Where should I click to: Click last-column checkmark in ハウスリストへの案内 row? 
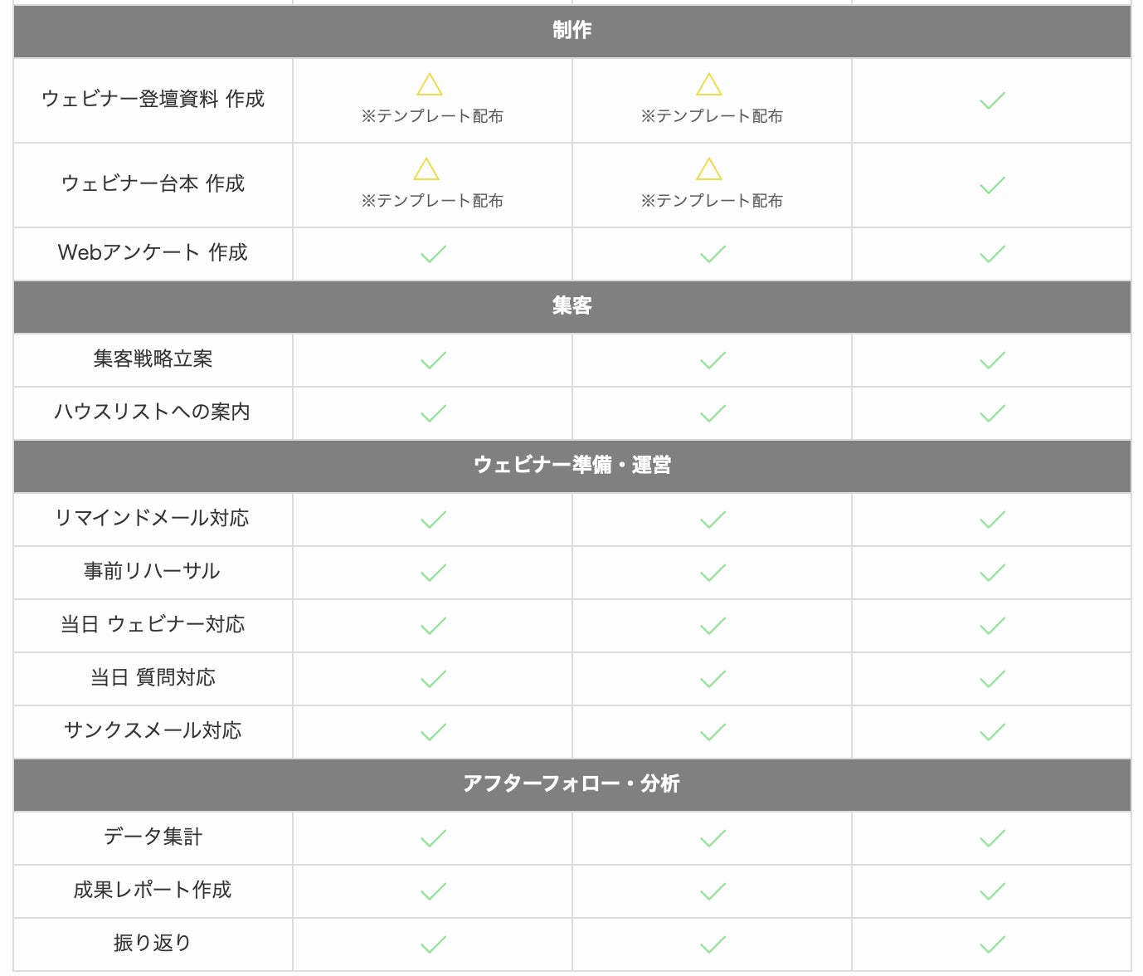point(992,413)
